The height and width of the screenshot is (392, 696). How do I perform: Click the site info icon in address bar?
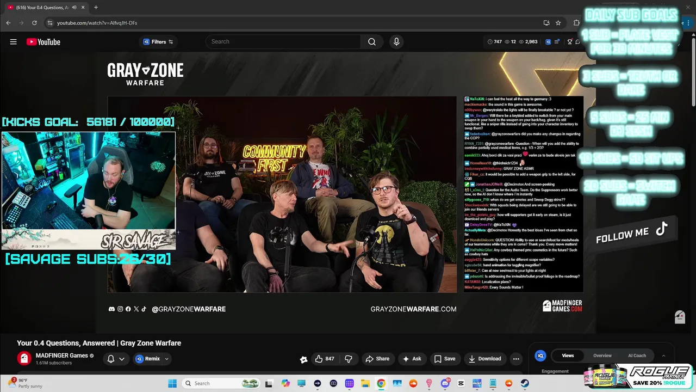click(50, 23)
